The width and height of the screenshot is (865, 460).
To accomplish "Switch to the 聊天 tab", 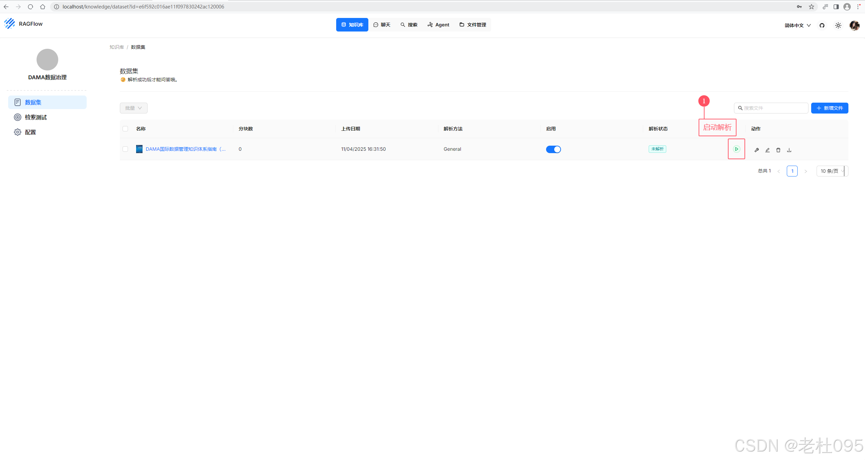I will coord(382,25).
